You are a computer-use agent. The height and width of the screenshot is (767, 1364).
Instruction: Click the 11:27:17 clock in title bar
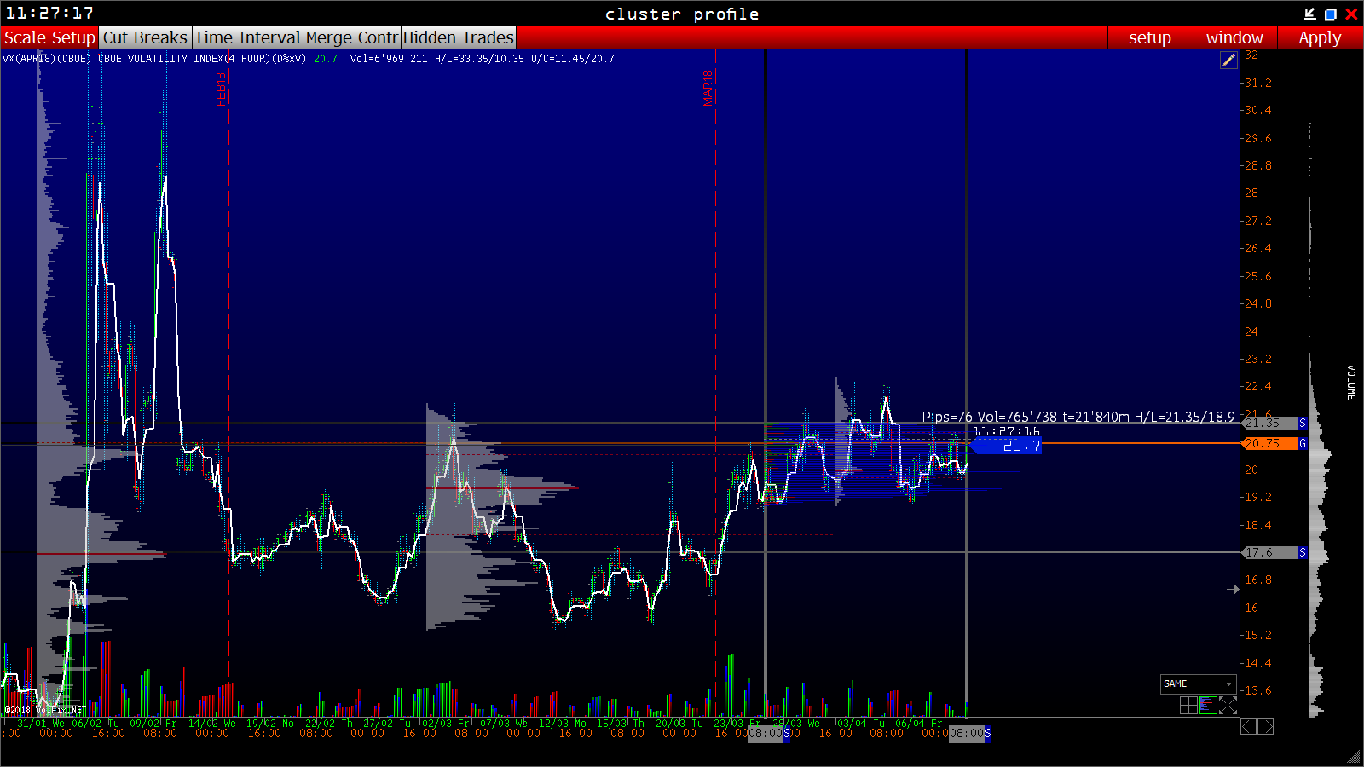point(49,13)
